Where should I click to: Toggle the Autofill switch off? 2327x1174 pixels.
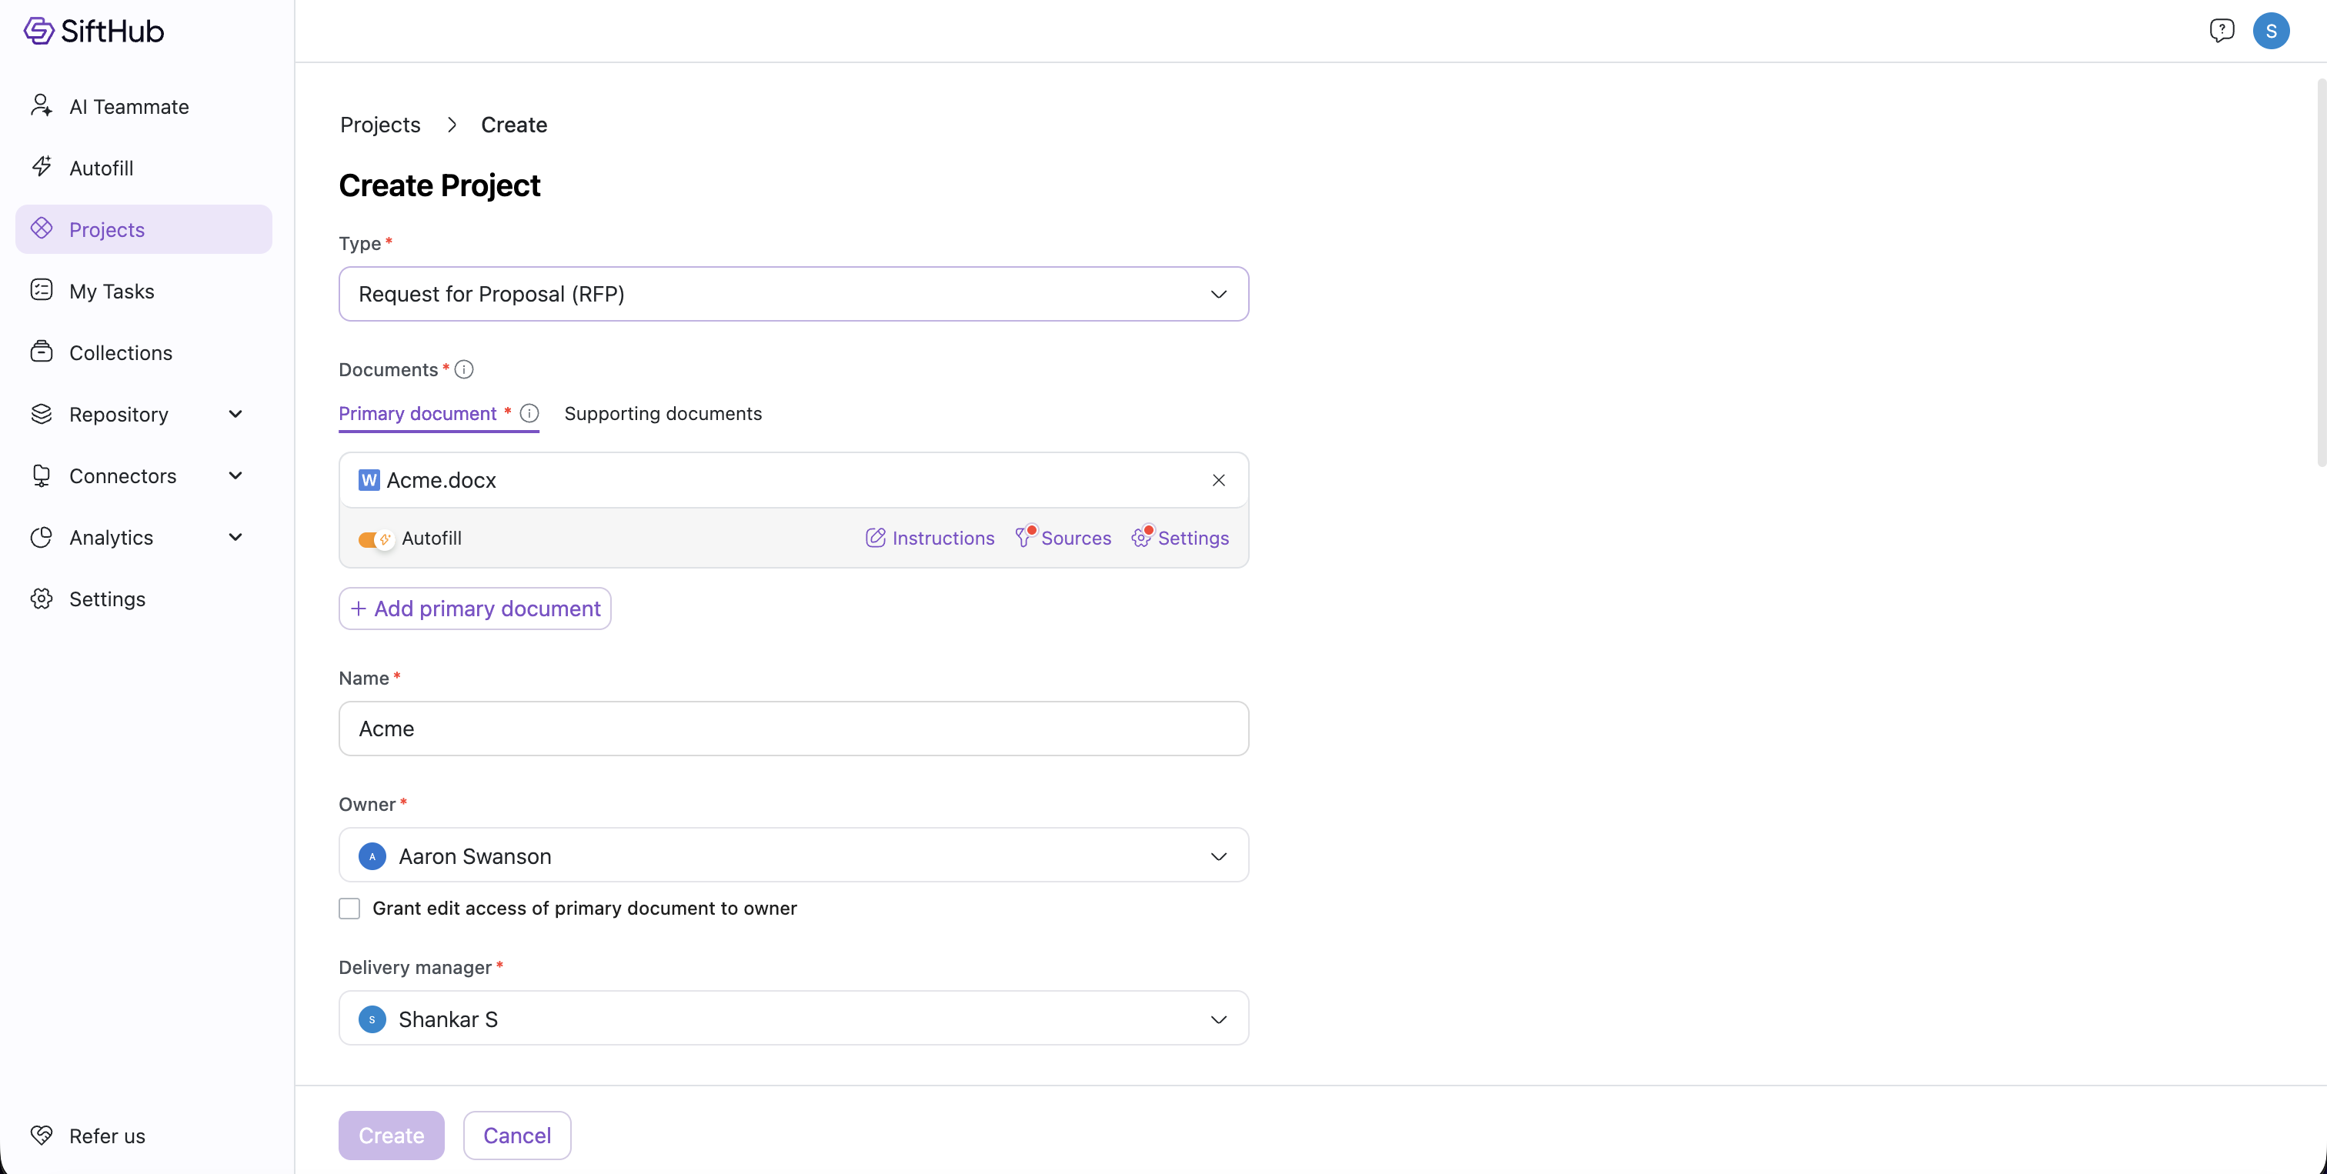375,539
